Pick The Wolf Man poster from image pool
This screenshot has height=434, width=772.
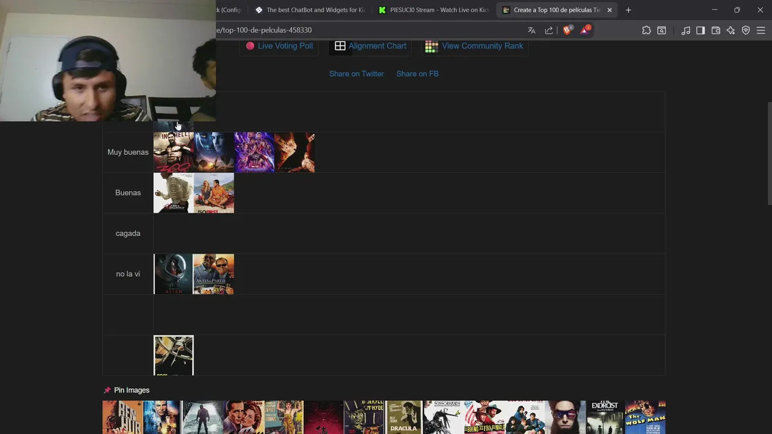click(645, 417)
